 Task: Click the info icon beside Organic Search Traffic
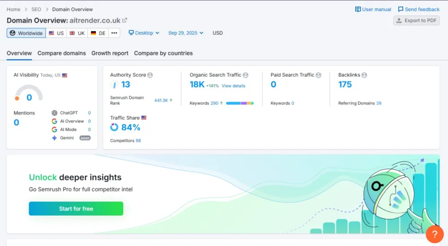(x=246, y=75)
